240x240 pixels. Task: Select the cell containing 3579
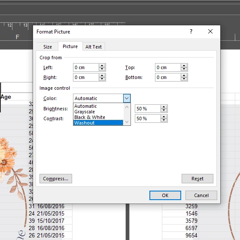[180, 221]
